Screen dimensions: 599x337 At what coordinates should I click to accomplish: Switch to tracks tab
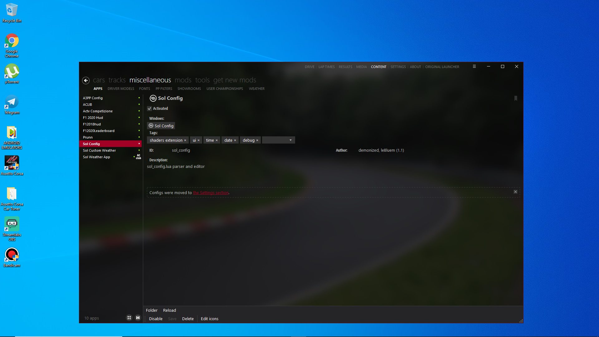117,80
